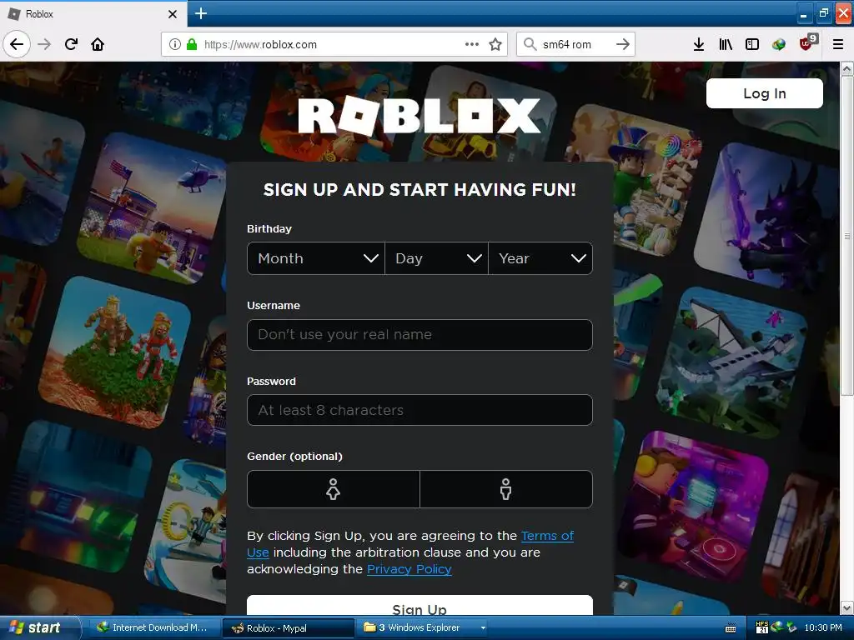
Task: Click the HFS tray icon
Action: click(x=762, y=627)
